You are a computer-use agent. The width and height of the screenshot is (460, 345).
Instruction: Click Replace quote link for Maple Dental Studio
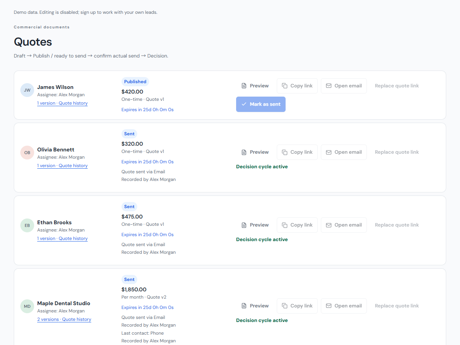click(397, 306)
